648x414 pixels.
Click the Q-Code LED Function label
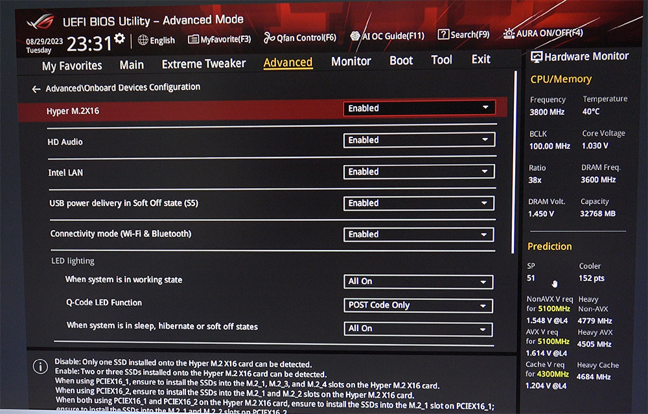104,303
